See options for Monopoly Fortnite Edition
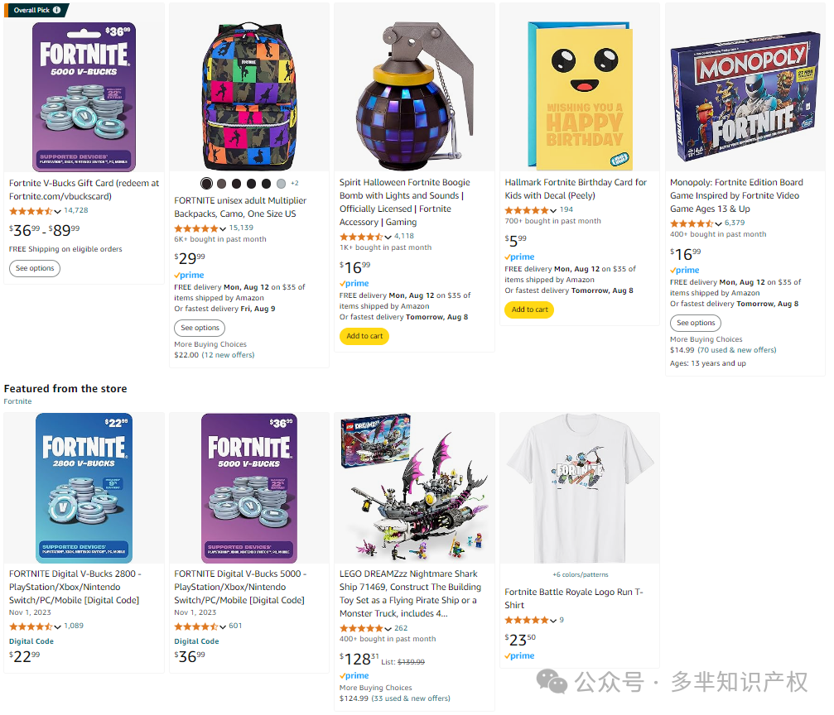The image size is (834, 715). pyautogui.click(x=695, y=324)
